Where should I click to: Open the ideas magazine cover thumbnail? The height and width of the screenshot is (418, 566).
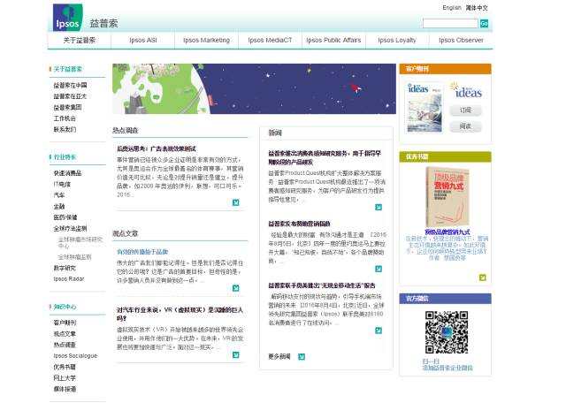click(424, 108)
